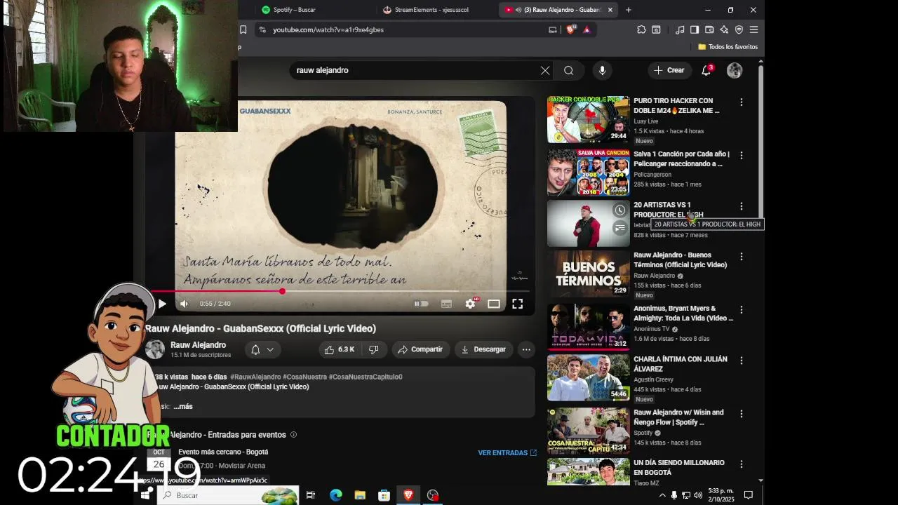Click the progress bar scrubber dot

(282, 291)
